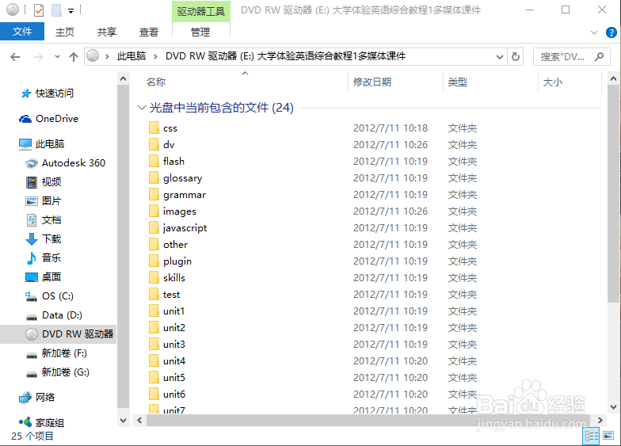Select the css folder icon

point(154,128)
